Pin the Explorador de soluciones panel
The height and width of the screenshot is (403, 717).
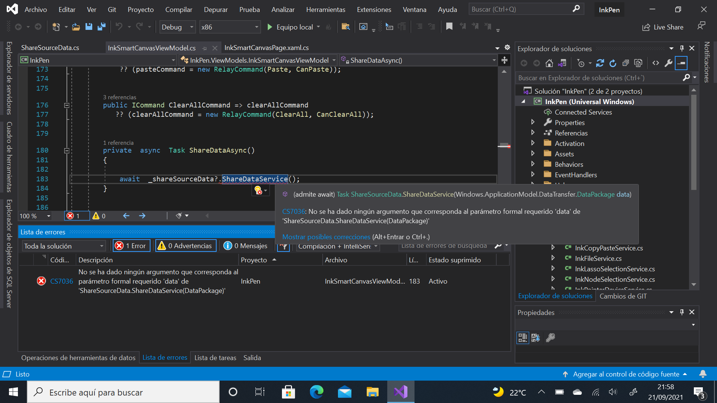point(682,48)
